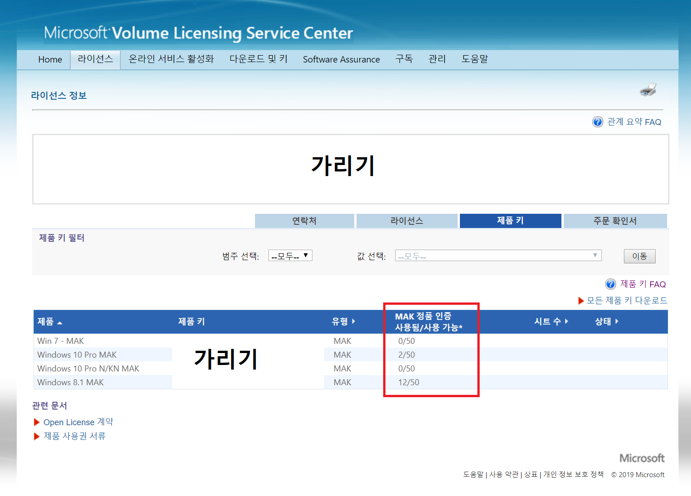This screenshot has width=691, height=496.
Task: Open the 라이선스 menu in the navigation bar
Action: pos(95,59)
